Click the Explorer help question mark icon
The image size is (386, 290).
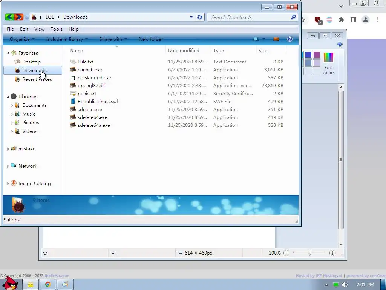click(290, 39)
